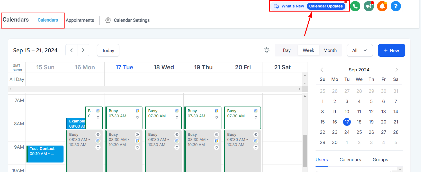Image resolution: width=421 pixels, height=172 pixels.
Task: Click the 20 Fri column header
Action: 243,67
